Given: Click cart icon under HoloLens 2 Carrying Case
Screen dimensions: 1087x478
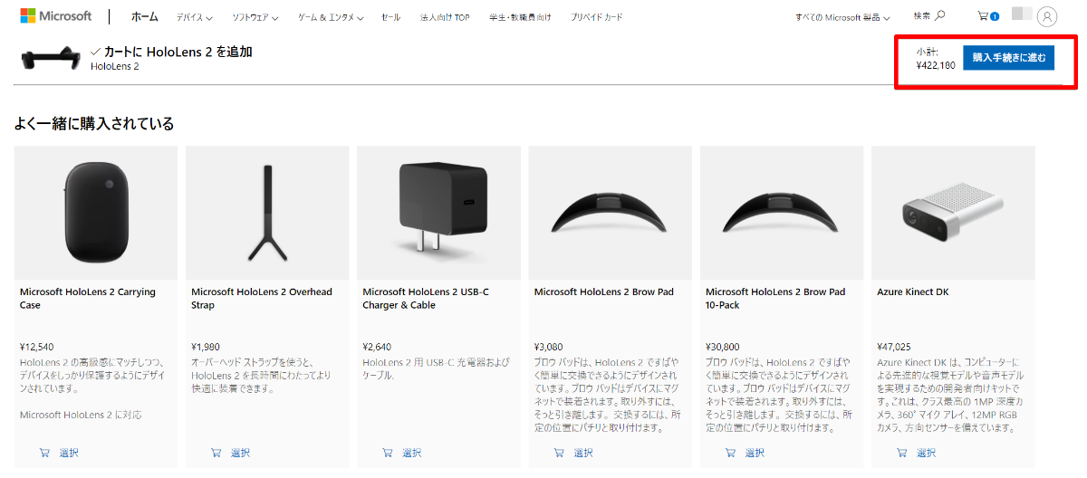Looking at the screenshot, I should coord(44,453).
